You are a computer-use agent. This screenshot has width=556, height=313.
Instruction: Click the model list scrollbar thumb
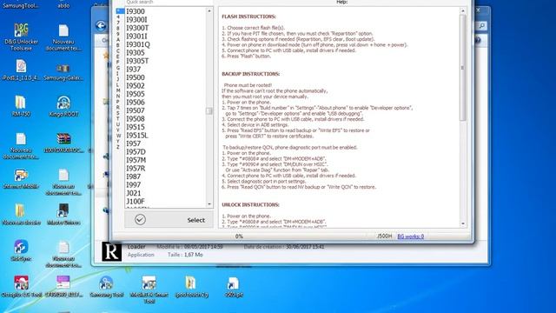click(209, 111)
